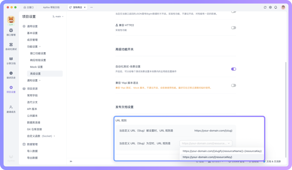Open 自动化测试 sidebar section
This screenshot has height=170, width=292.
[11, 47]
